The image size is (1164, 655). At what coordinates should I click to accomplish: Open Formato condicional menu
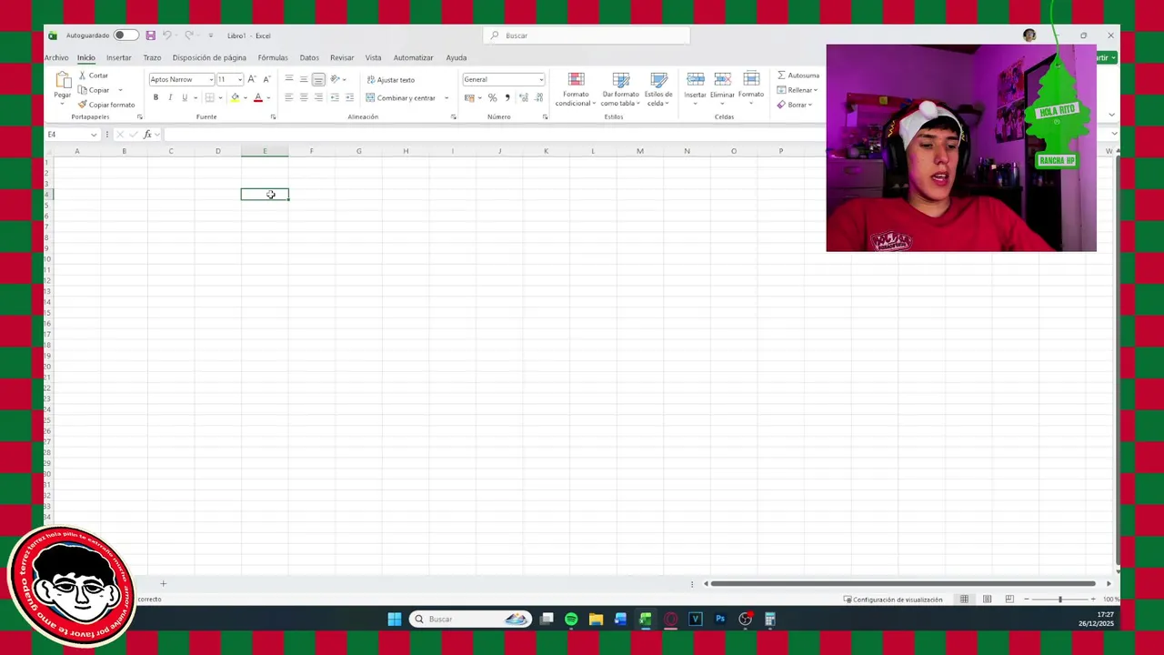click(x=576, y=89)
